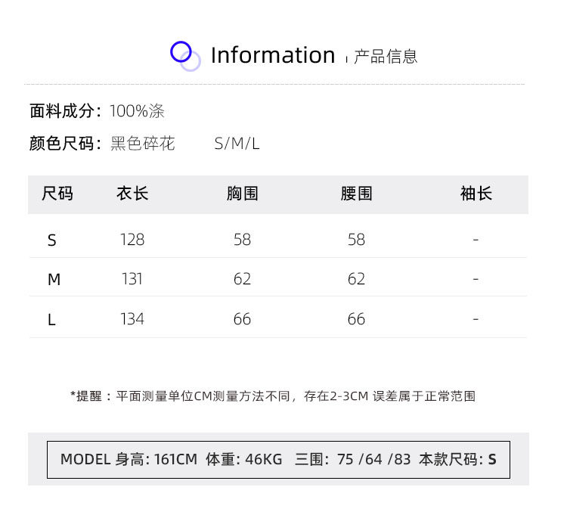Click the blue double-circle logo icon

point(185,56)
